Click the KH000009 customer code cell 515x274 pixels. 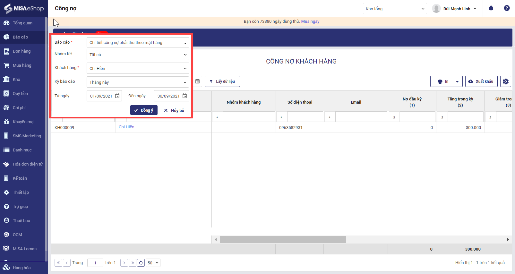click(x=83, y=128)
